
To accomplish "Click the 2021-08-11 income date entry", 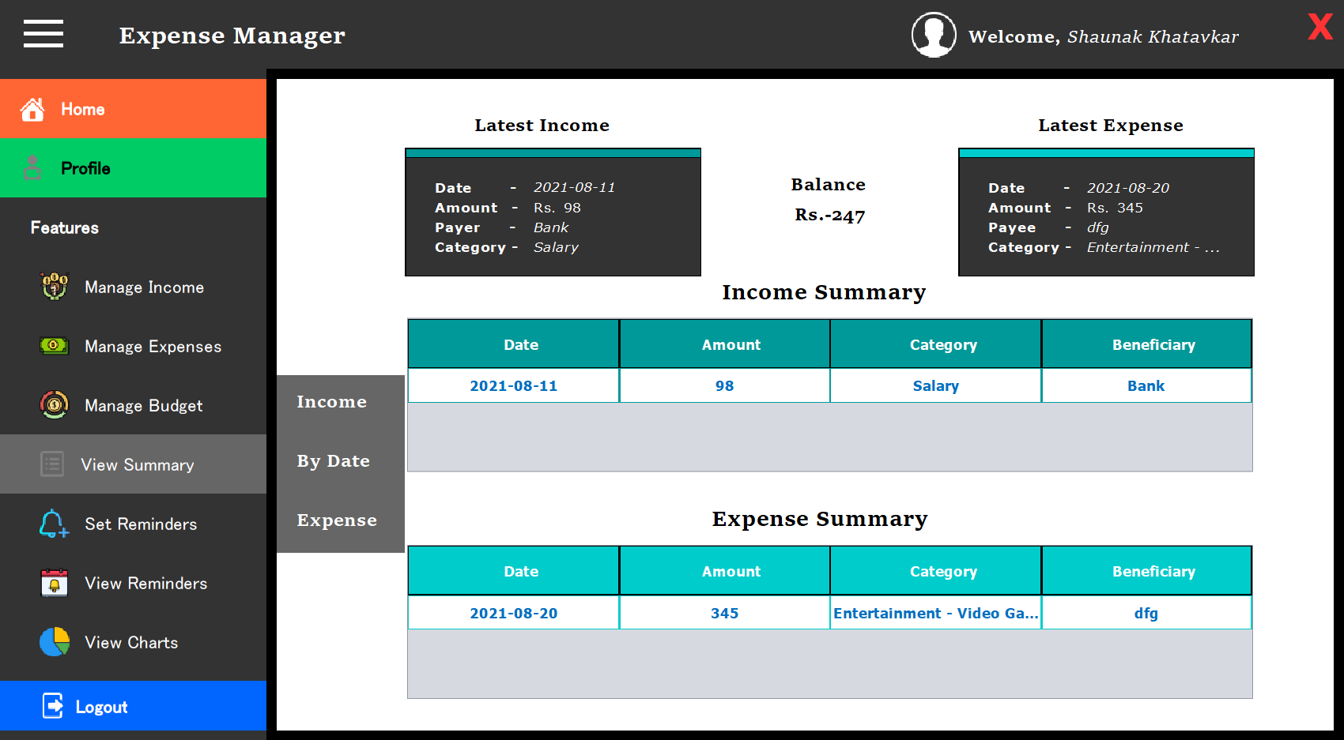I will tap(513, 385).
